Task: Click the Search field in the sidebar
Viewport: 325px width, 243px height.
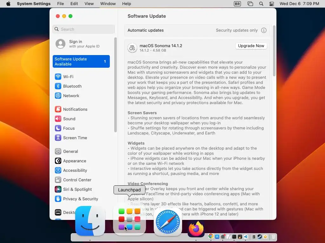Action: click(x=83, y=29)
